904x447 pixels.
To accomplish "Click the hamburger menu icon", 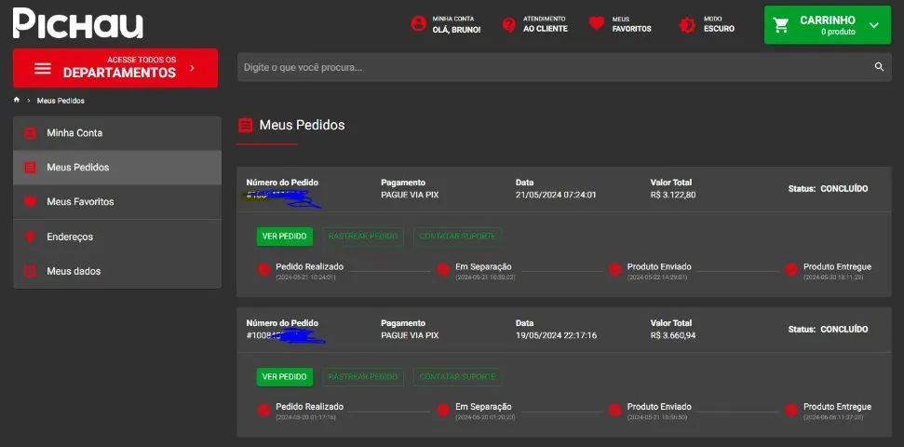I will click(x=43, y=68).
